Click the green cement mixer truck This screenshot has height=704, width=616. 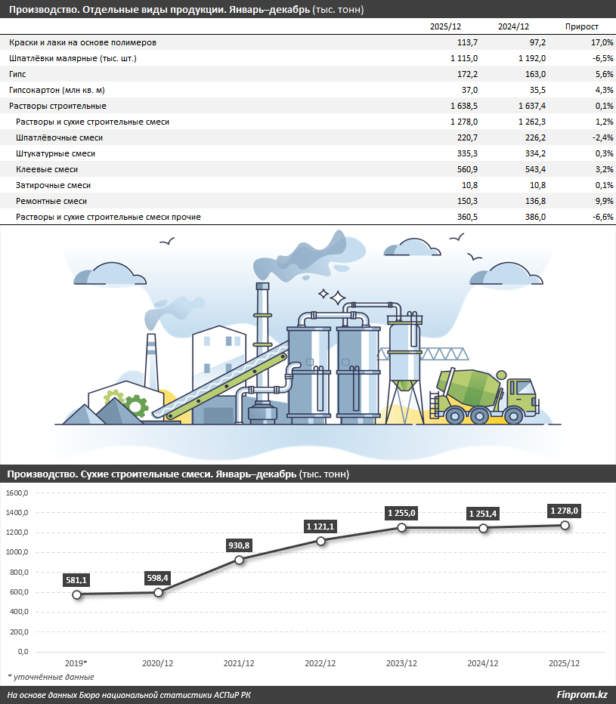click(482, 394)
